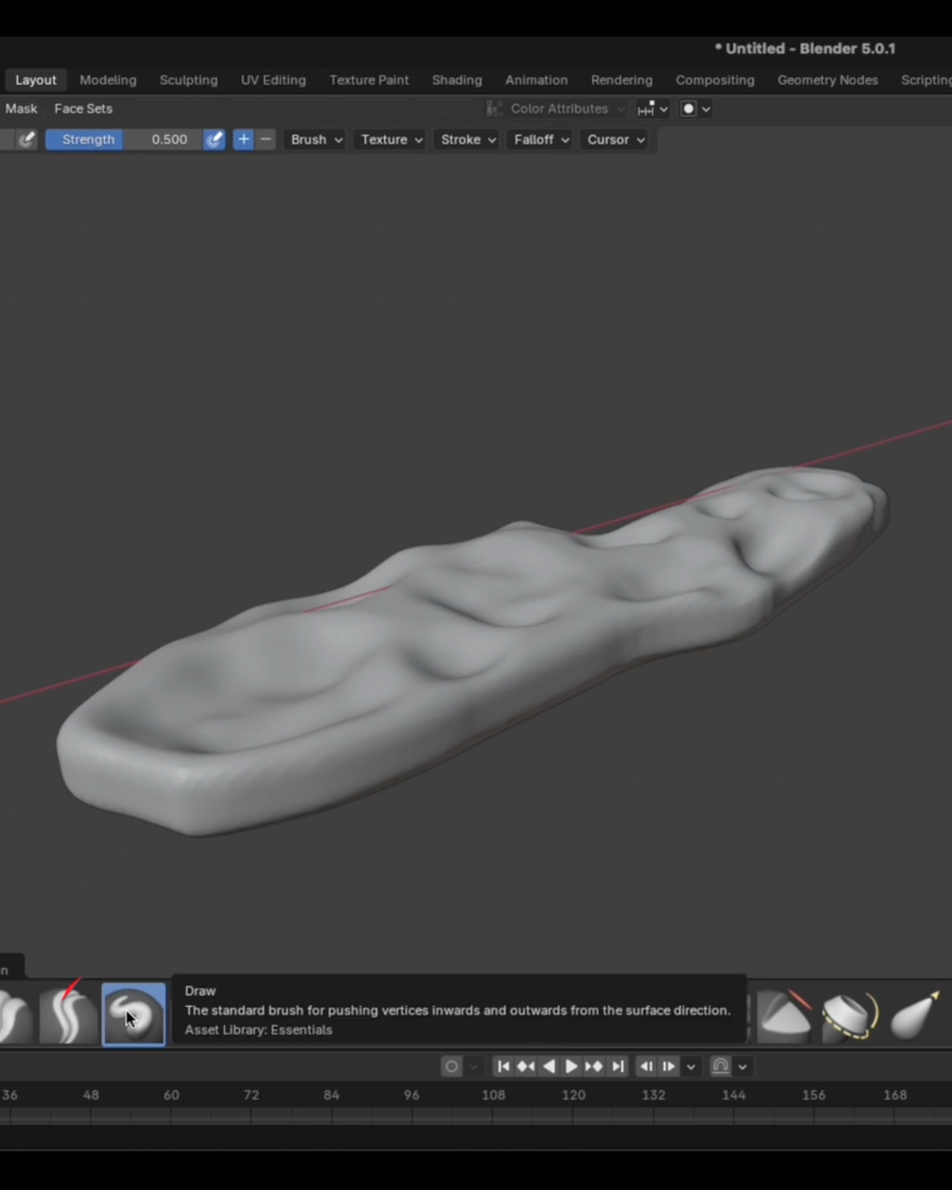Switch to the Geometry Nodes workspace tab

point(827,80)
